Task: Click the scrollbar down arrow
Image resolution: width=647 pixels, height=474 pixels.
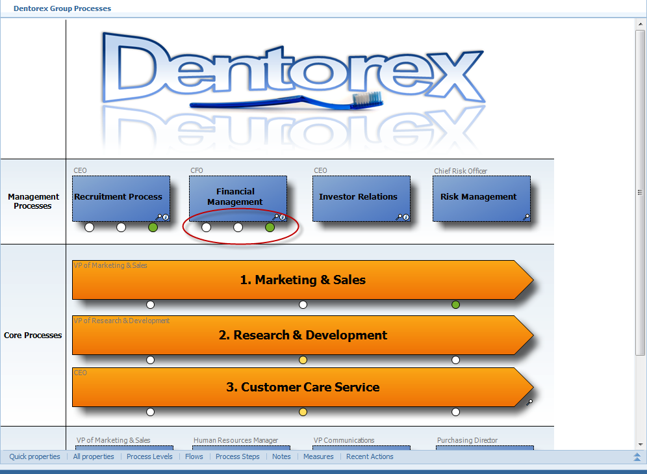Action: click(641, 445)
